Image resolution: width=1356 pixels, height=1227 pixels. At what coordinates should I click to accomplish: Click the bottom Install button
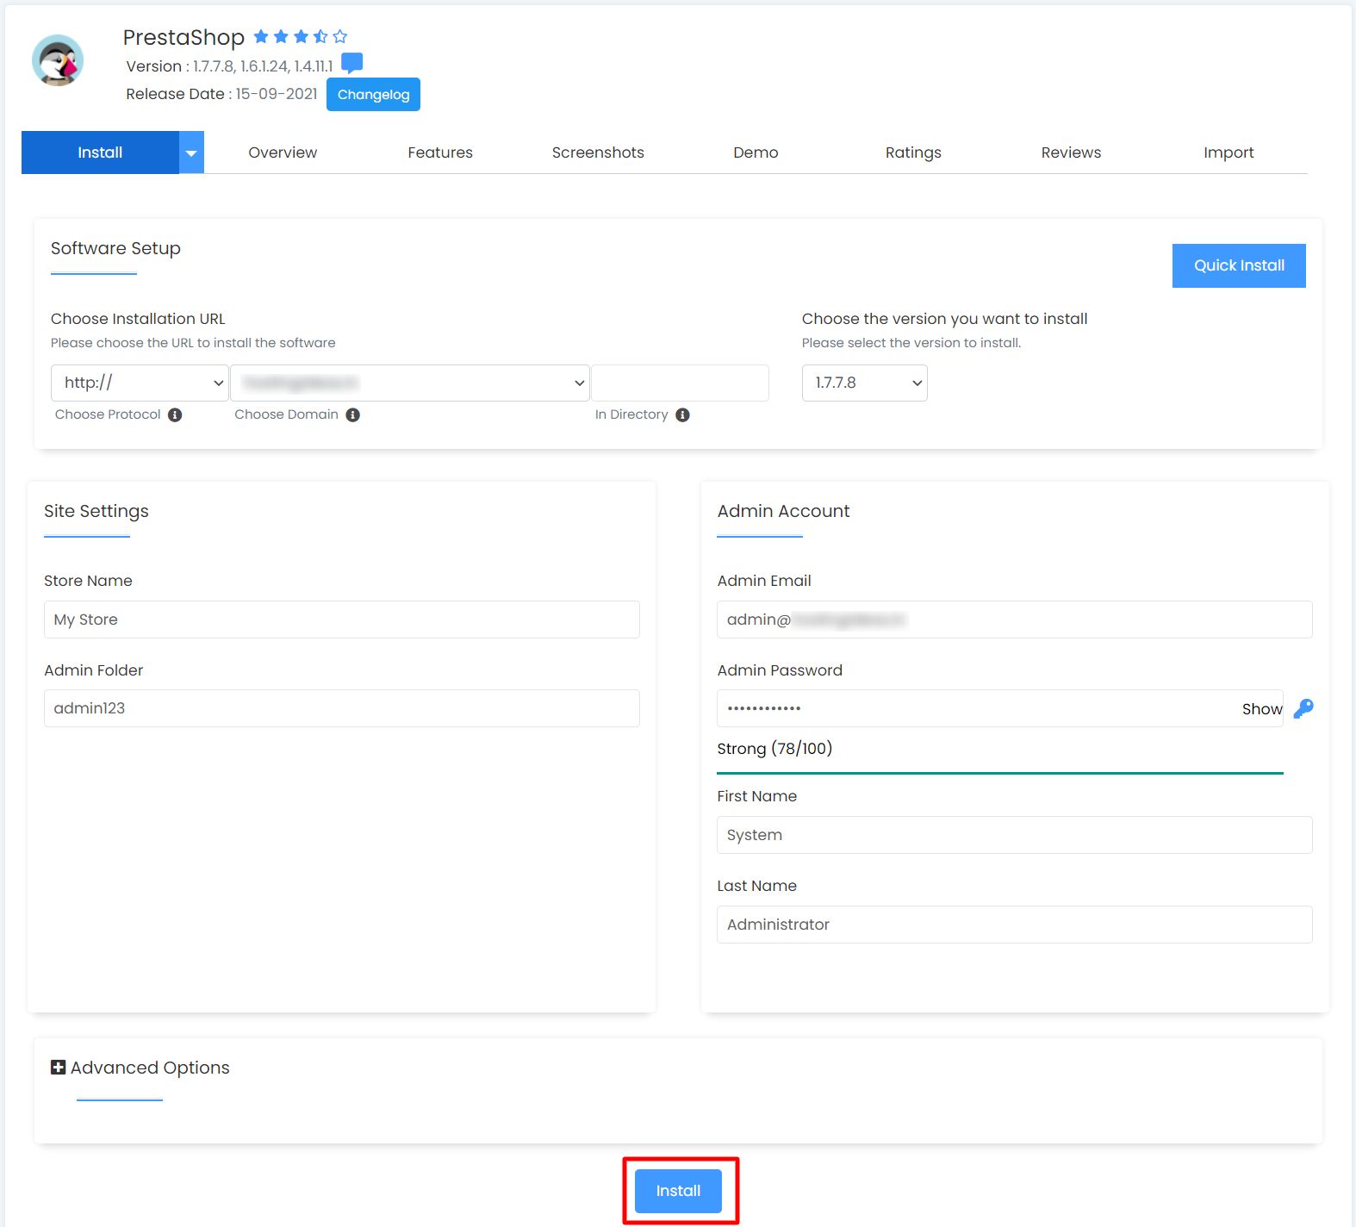pyautogui.click(x=678, y=1191)
